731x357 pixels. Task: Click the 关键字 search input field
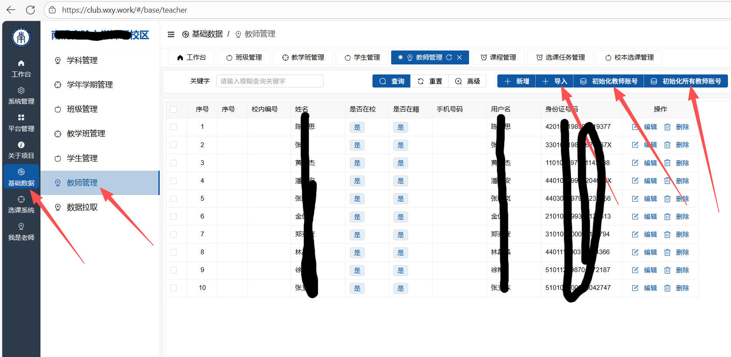(270, 81)
